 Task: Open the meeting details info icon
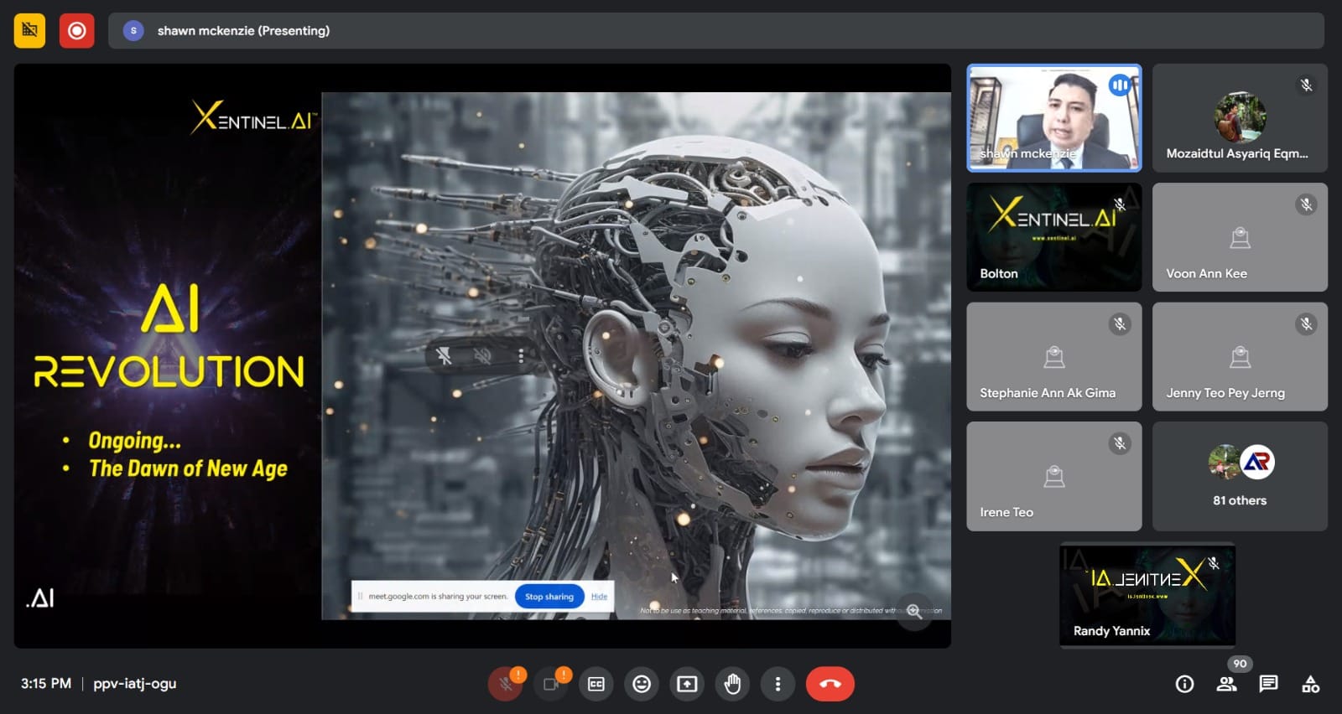point(1184,685)
